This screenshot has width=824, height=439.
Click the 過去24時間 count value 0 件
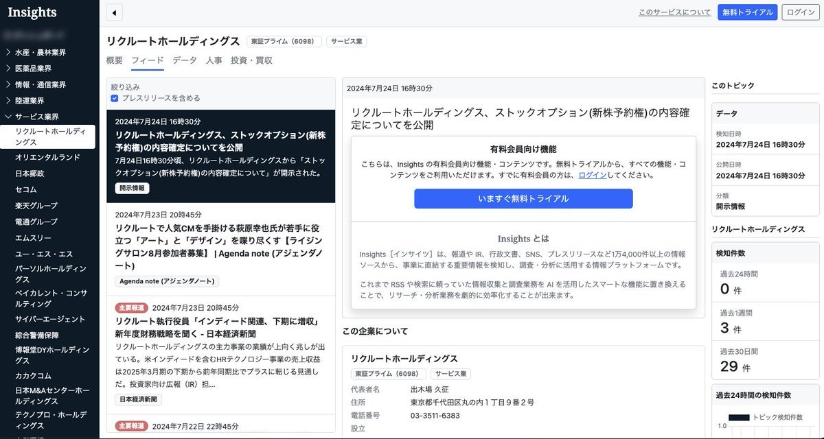[730, 289]
